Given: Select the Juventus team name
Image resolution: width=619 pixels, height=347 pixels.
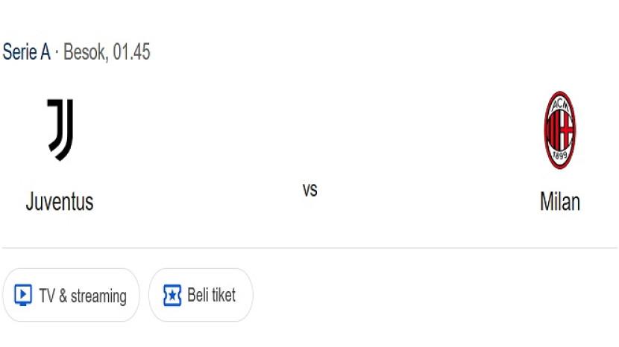Looking at the screenshot, I should pos(60,201).
